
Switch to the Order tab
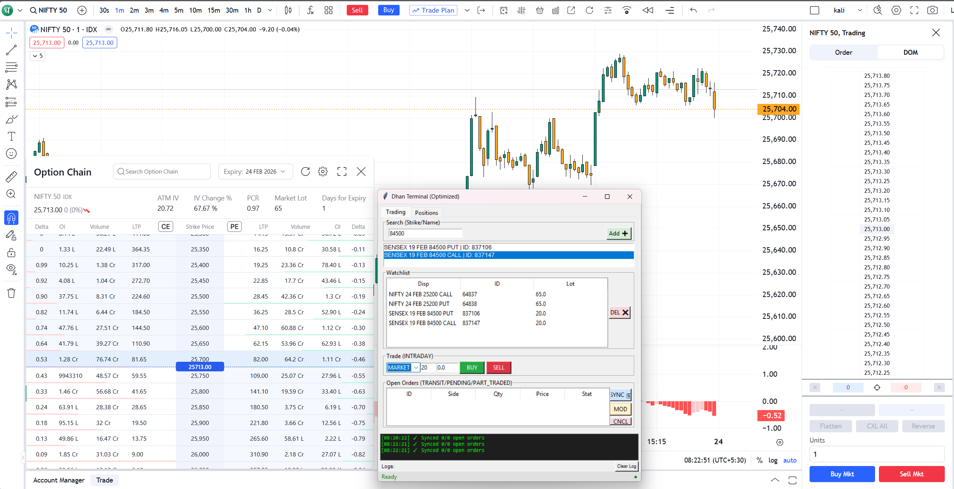[843, 53]
